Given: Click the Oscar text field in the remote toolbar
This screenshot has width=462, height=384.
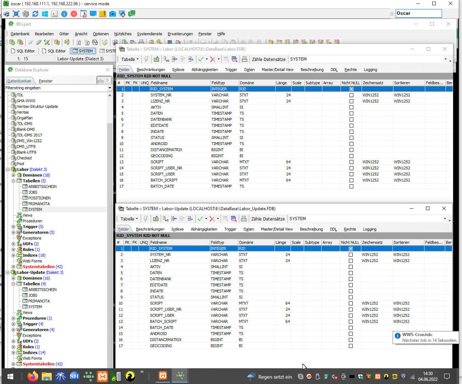Looking at the screenshot, I should (x=418, y=13).
